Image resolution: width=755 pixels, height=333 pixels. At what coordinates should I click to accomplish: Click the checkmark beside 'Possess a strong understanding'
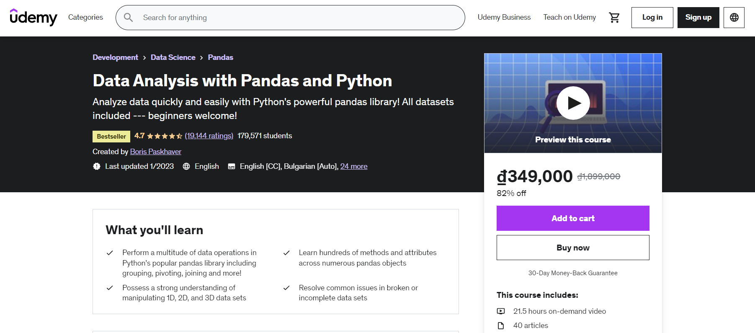110,288
